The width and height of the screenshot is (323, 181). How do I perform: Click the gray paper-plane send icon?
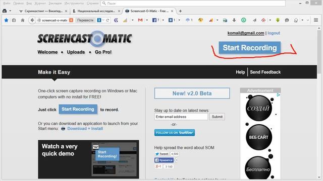[254, 20]
